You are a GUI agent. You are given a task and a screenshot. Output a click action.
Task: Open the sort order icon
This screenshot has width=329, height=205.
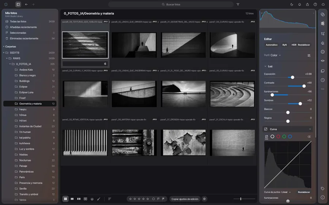[110, 199]
